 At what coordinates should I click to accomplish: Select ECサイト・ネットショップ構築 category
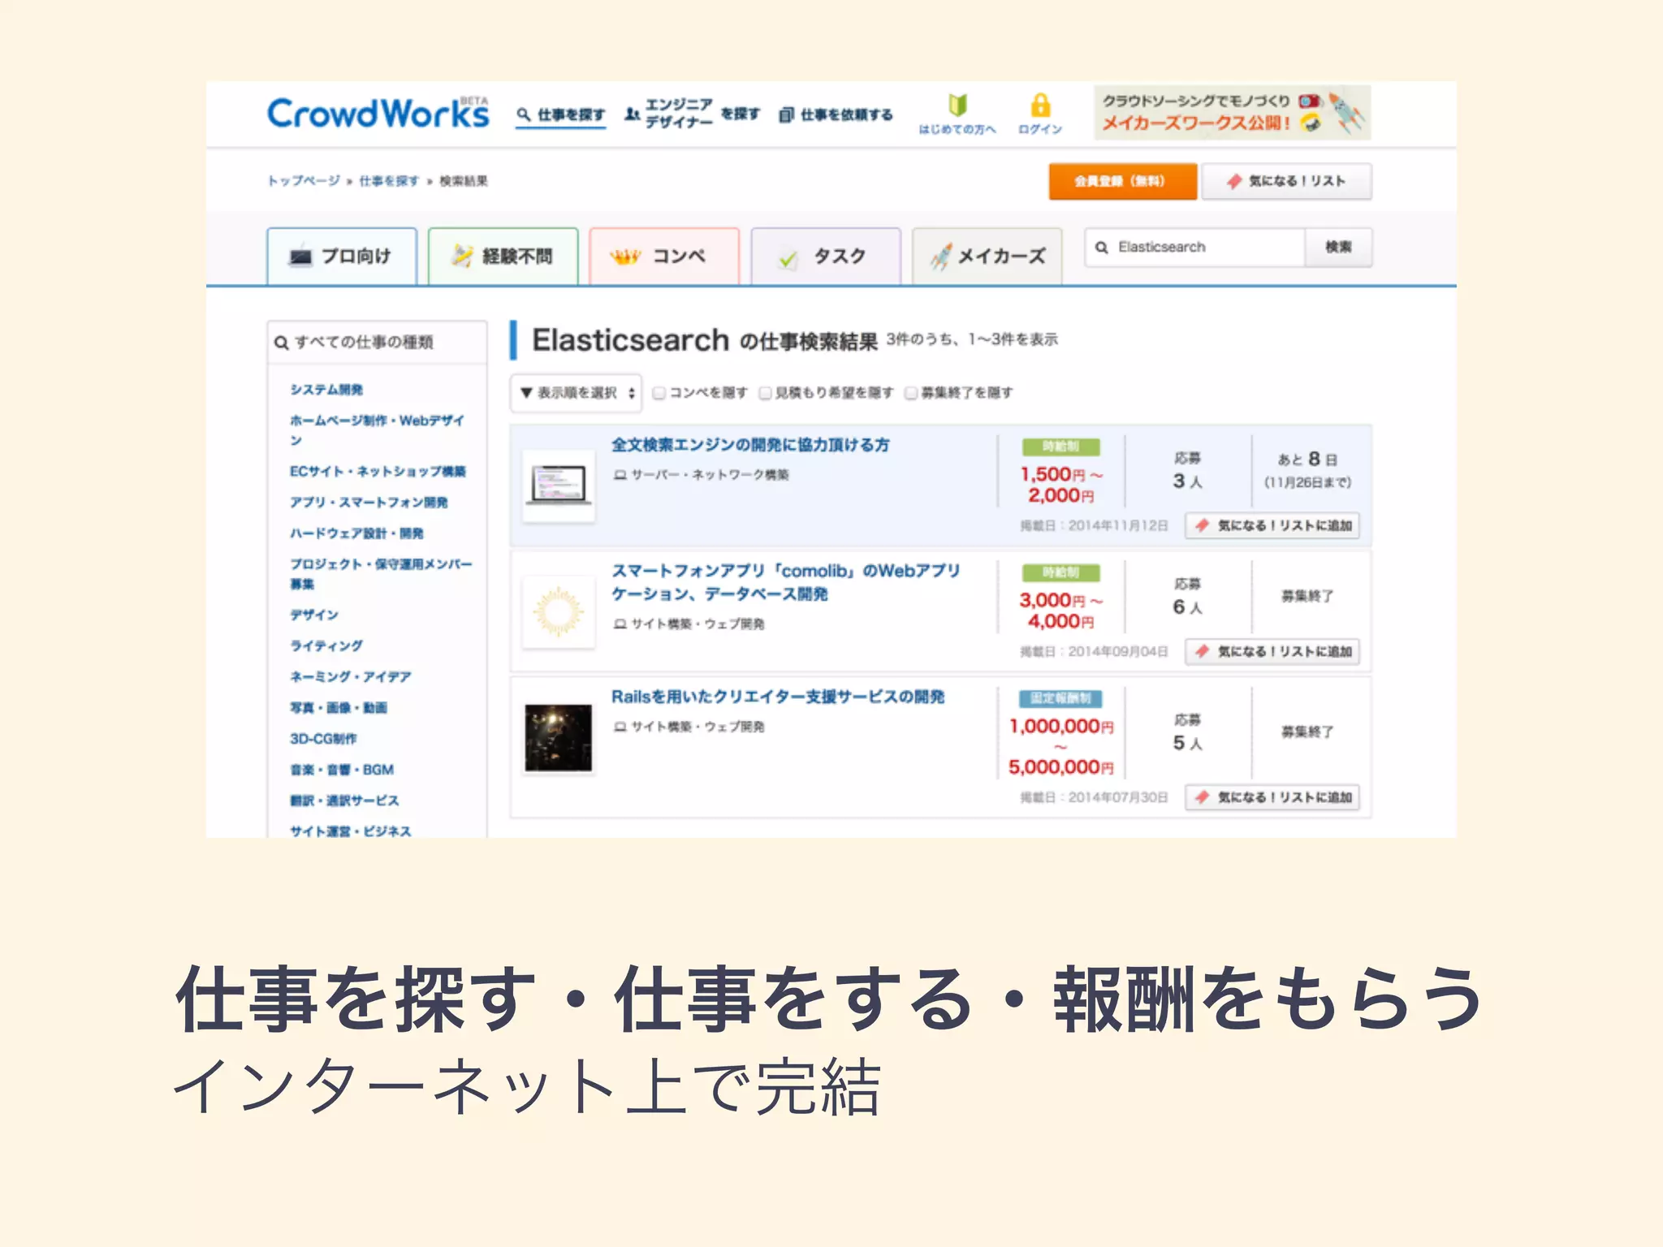(378, 472)
